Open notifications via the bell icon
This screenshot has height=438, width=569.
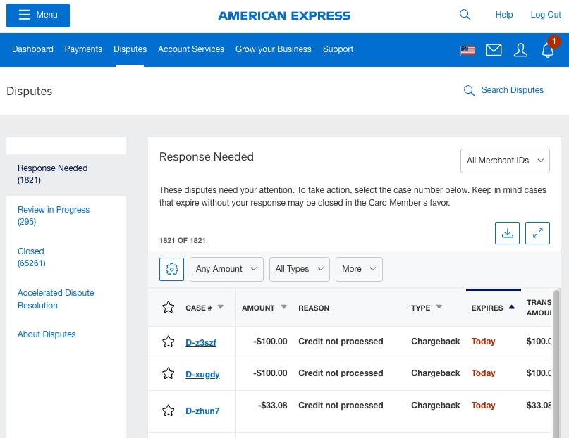pos(548,50)
